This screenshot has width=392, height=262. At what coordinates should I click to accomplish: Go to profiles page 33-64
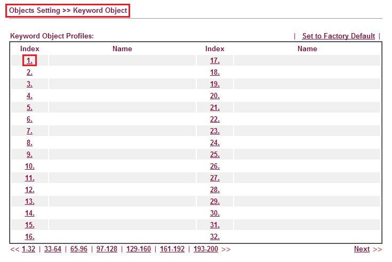click(52, 249)
